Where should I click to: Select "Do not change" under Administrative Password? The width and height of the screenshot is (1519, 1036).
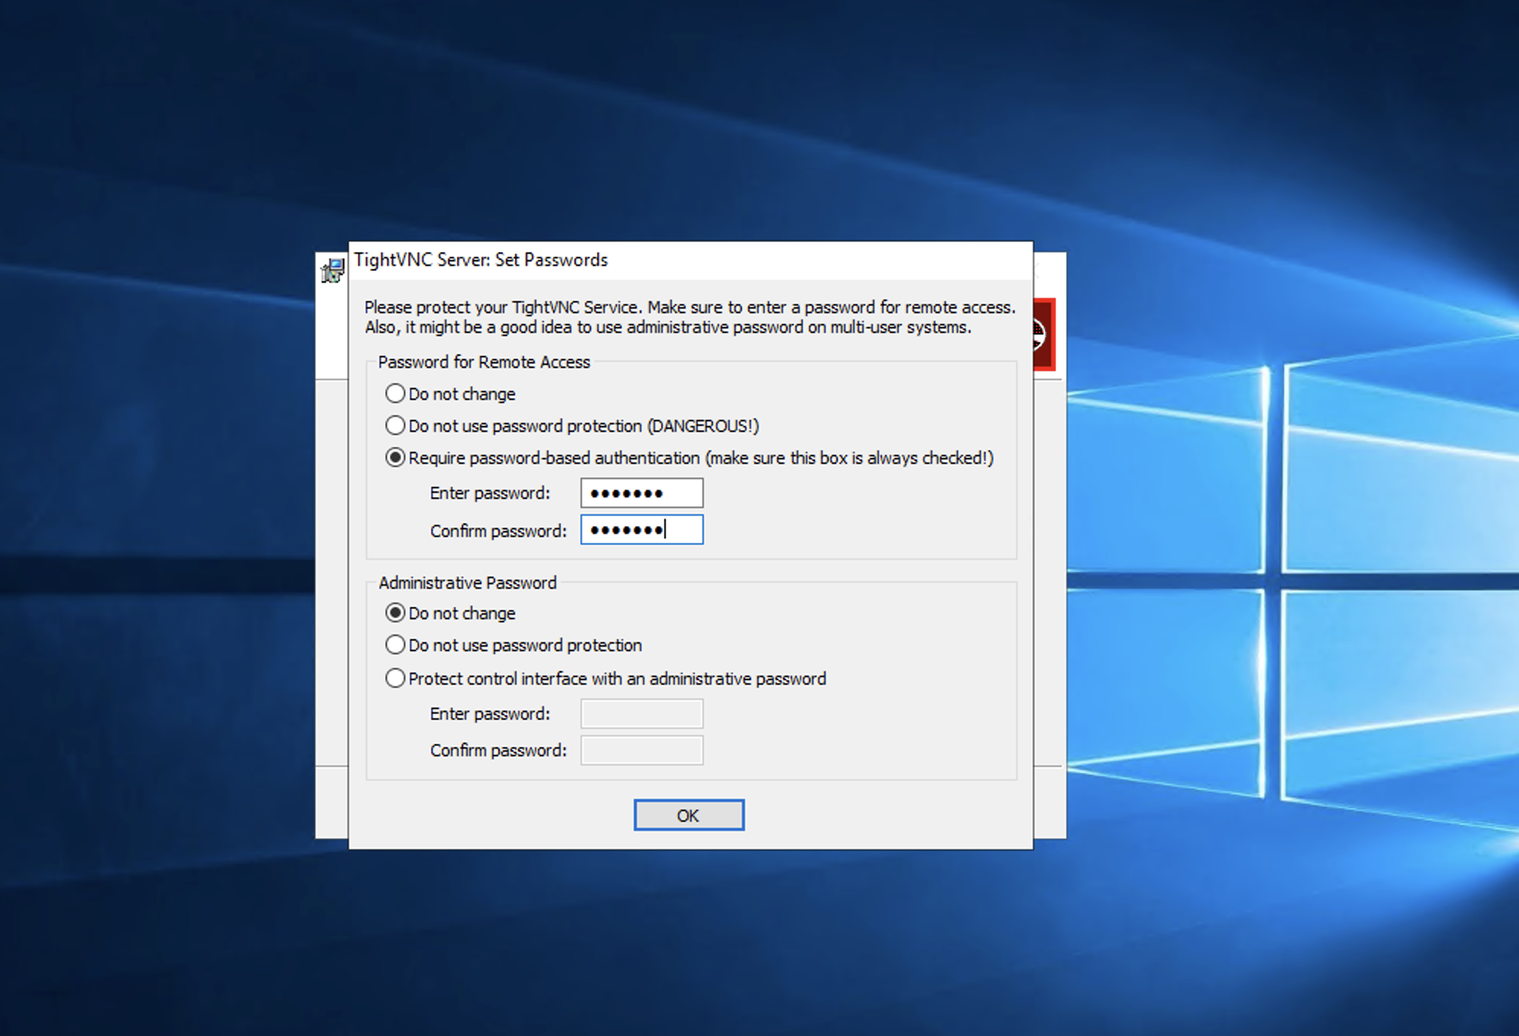click(x=395, y=612)
